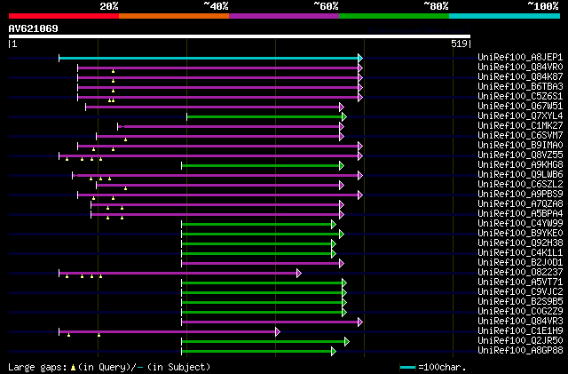Click the purple arrowhead ending C1E1H9 alignment
This screenshot has height=374, width=568.
pos(278,332)
